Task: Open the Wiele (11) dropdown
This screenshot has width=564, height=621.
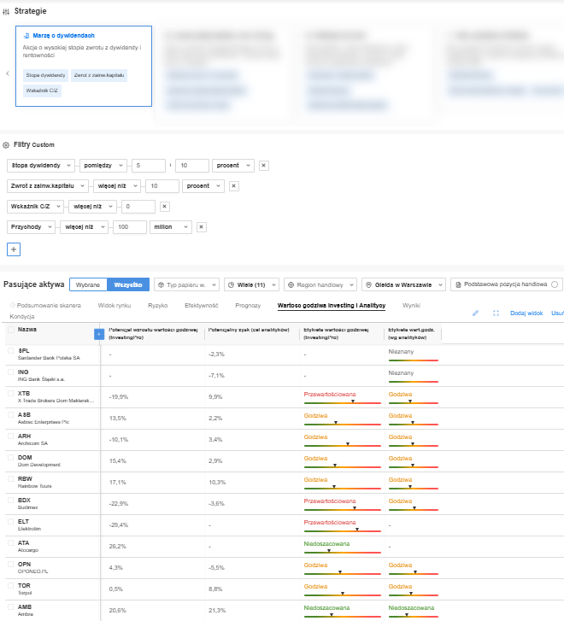Action: [x=252, y=284]
